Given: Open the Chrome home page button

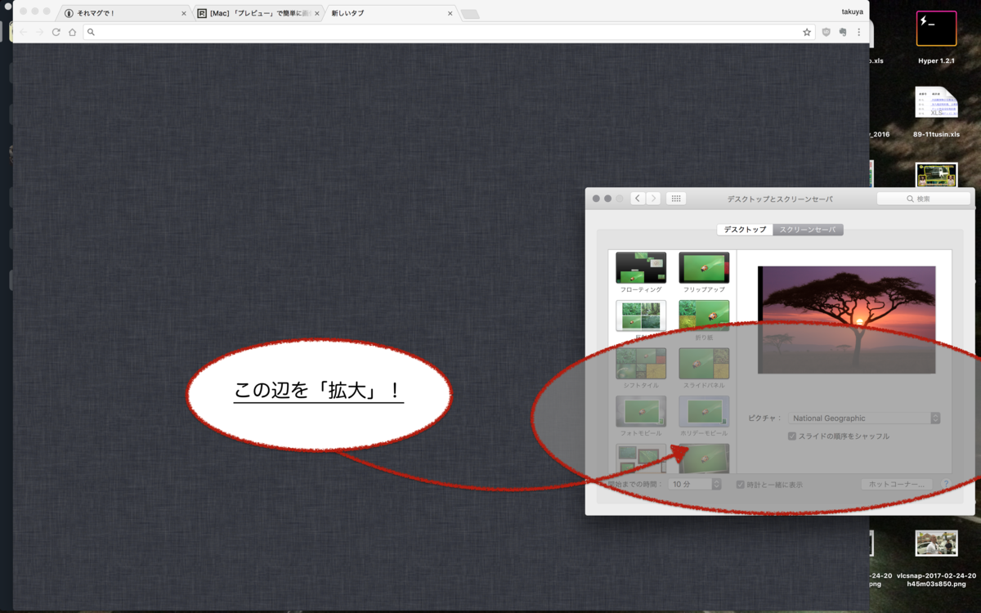Looking at the screenshot, I should tap(72, 32).
